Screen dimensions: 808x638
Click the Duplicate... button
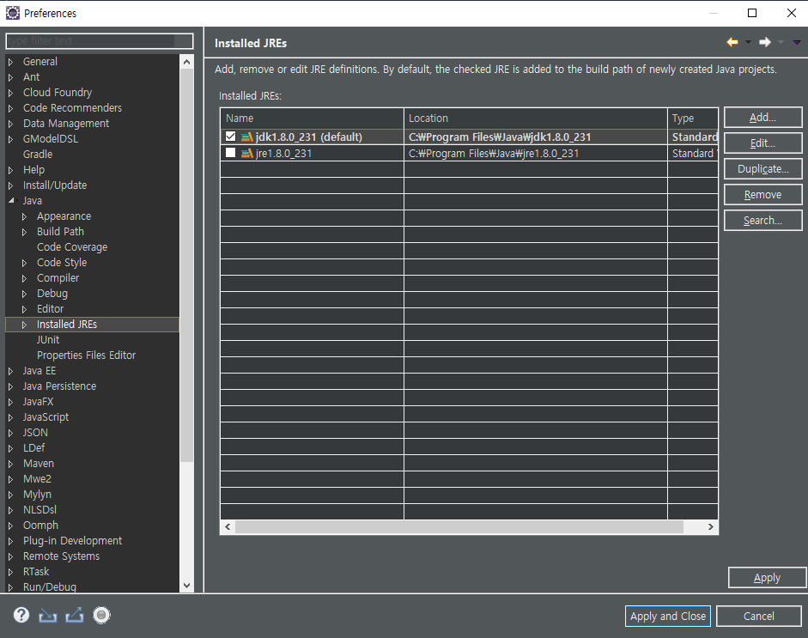[x=762, y=168]
